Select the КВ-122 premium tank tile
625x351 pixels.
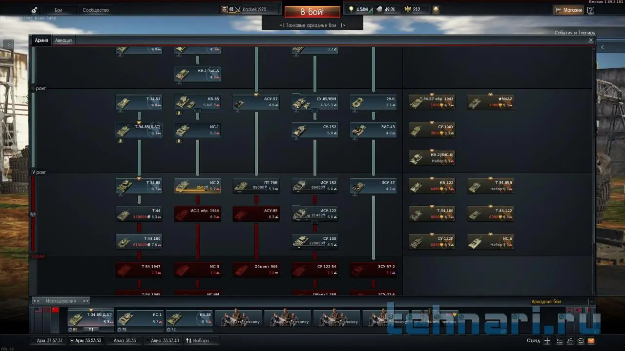tap(432, 186)
